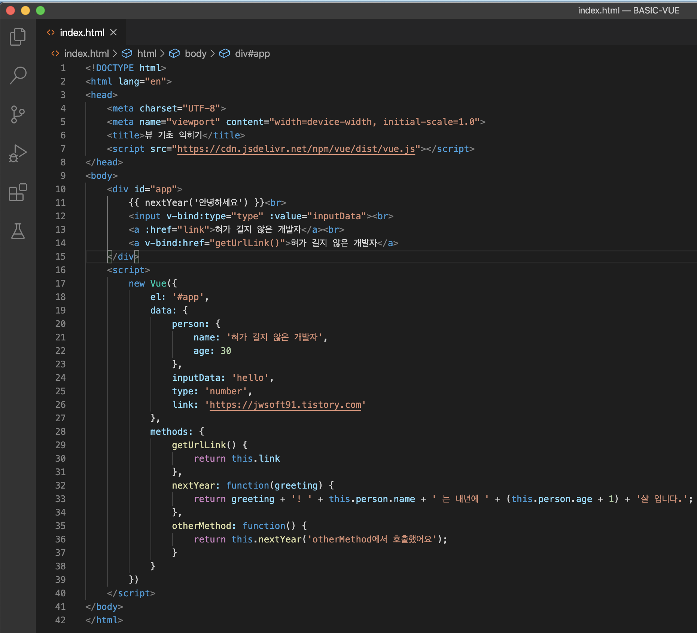Viewport: 697px width, 633px height.
Task: Click the 'v-bind:type="type"' attribute
Action: 215,216
